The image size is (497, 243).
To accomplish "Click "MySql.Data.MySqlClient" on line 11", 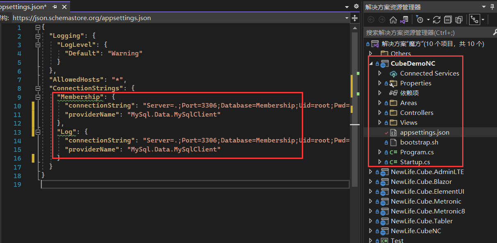I will (x=174, y=115).
